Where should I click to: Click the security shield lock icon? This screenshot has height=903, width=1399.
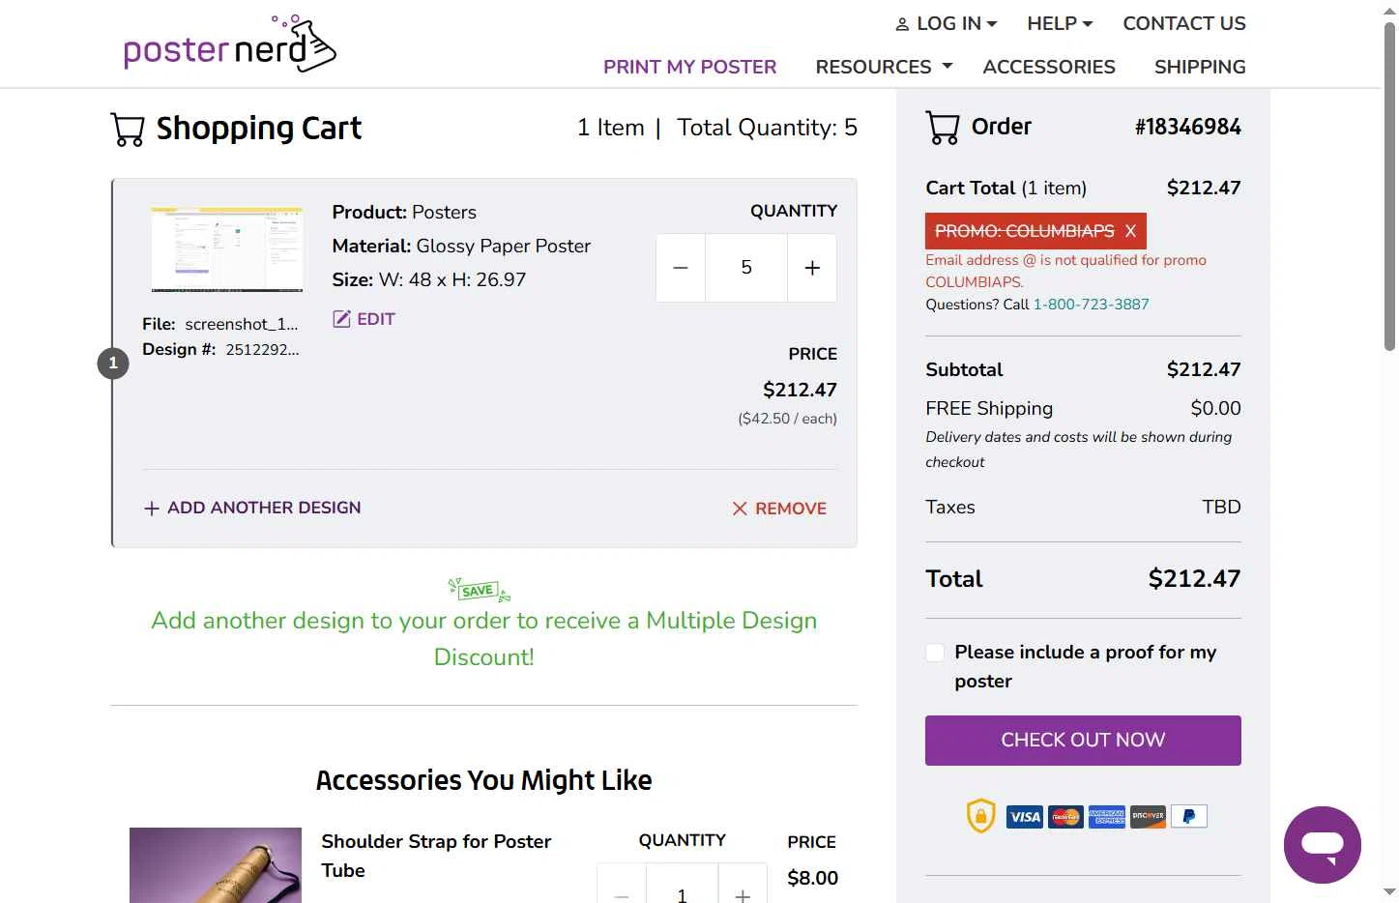[x=980, y=816]
